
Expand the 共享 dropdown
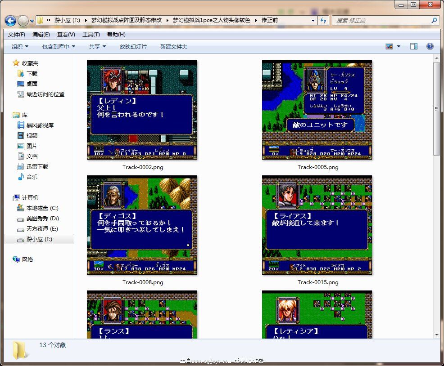click(x=97, y=46)
